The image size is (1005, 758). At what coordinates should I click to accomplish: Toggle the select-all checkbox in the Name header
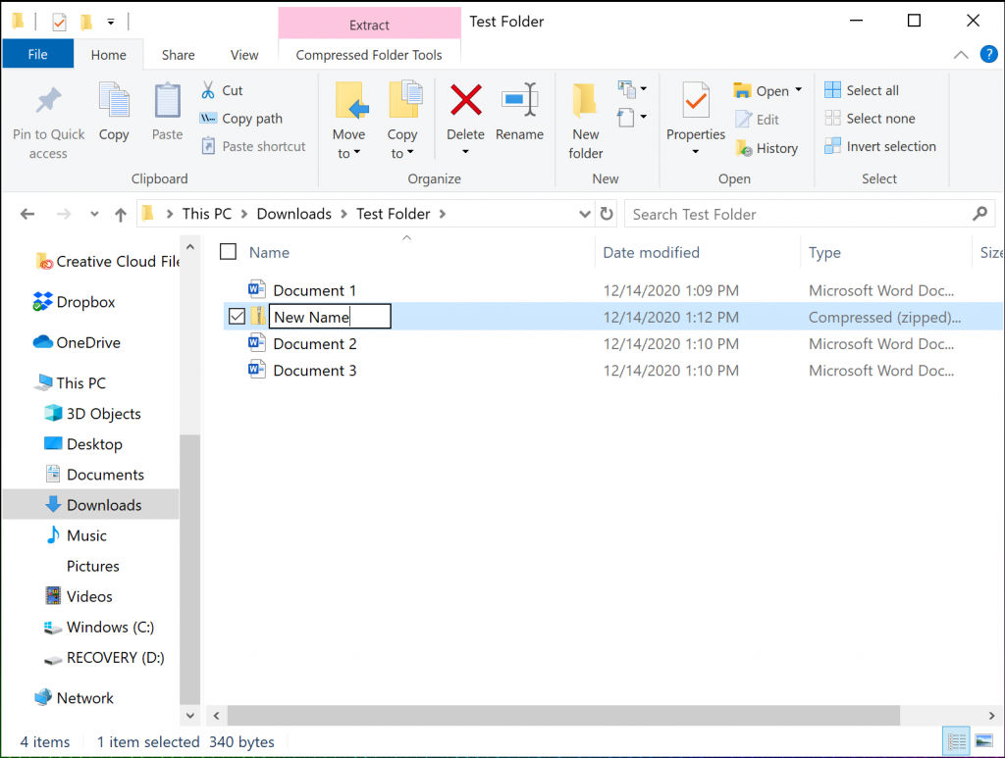point(227,251)
